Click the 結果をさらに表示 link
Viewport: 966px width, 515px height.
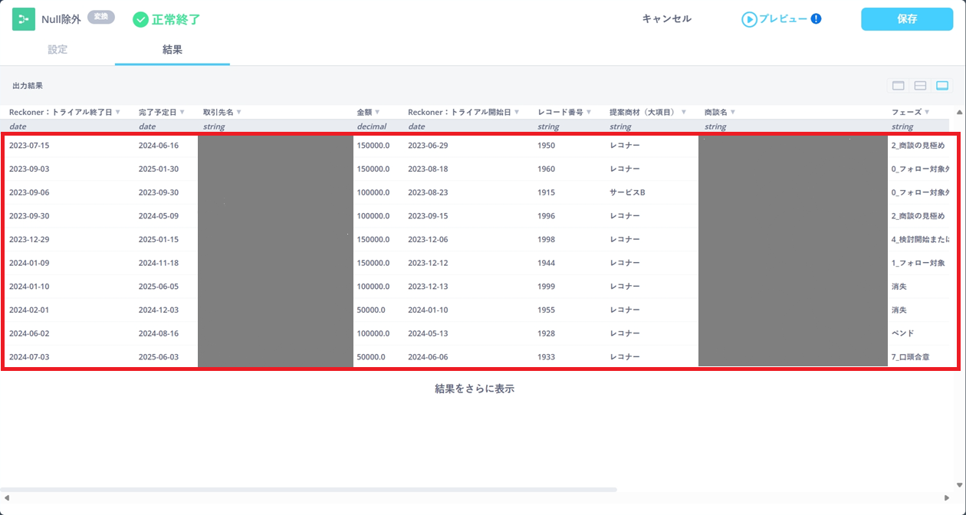click(474, 389)
